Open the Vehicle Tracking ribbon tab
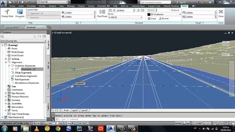 [x=171, y=6]
